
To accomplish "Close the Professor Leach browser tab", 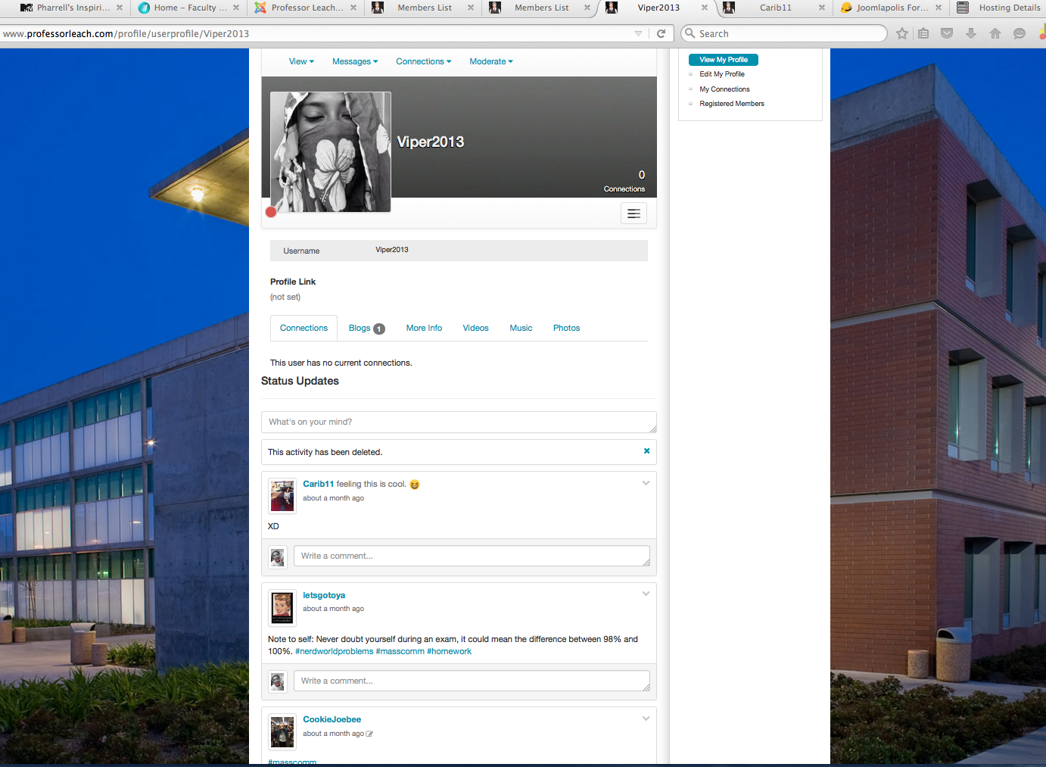I will tap(353, 8).
